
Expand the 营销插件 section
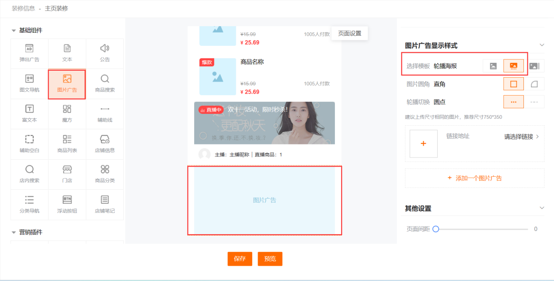point(14,233)
